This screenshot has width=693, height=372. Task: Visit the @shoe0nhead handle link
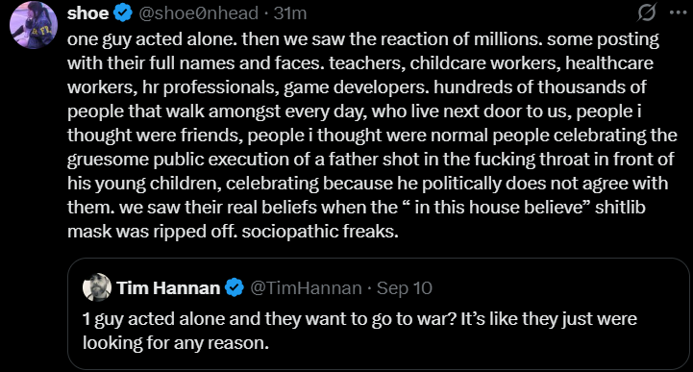point(198,13)
